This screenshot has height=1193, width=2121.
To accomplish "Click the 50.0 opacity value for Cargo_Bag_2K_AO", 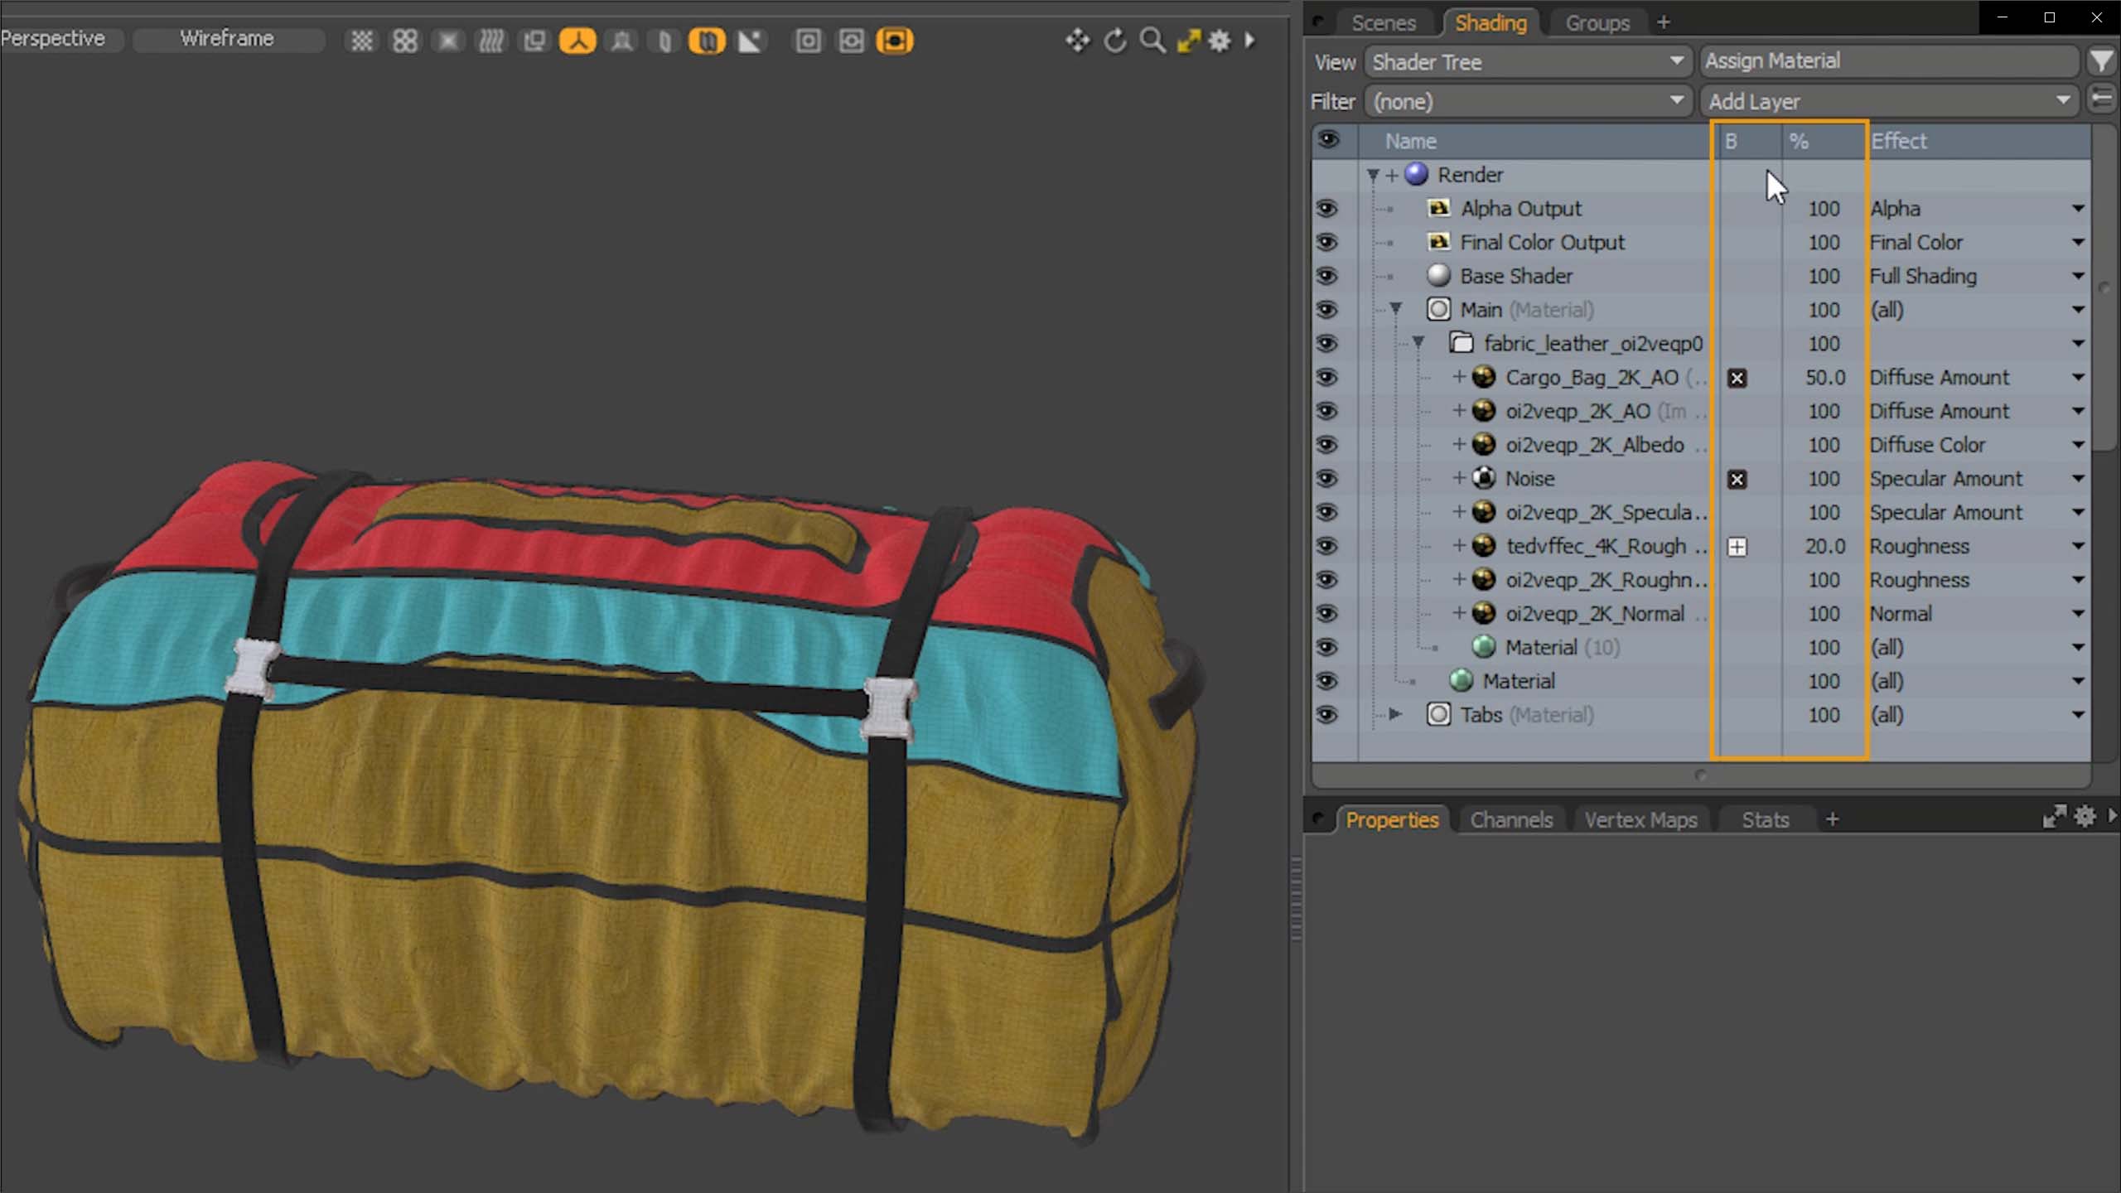I will 1825,377.
